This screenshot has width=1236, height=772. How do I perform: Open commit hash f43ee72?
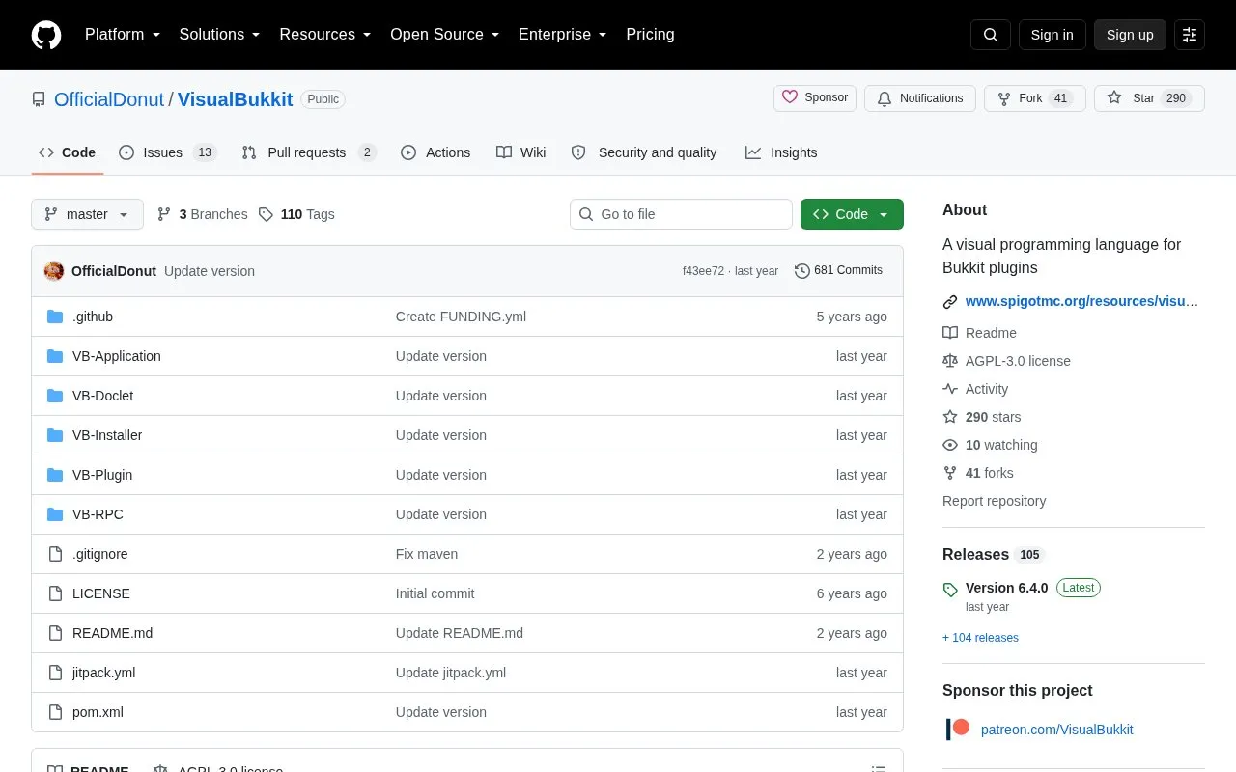click(x=703, y=271)
